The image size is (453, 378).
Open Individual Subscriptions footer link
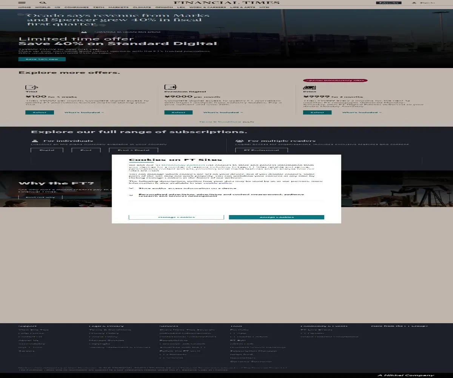(x=185, y=333)
